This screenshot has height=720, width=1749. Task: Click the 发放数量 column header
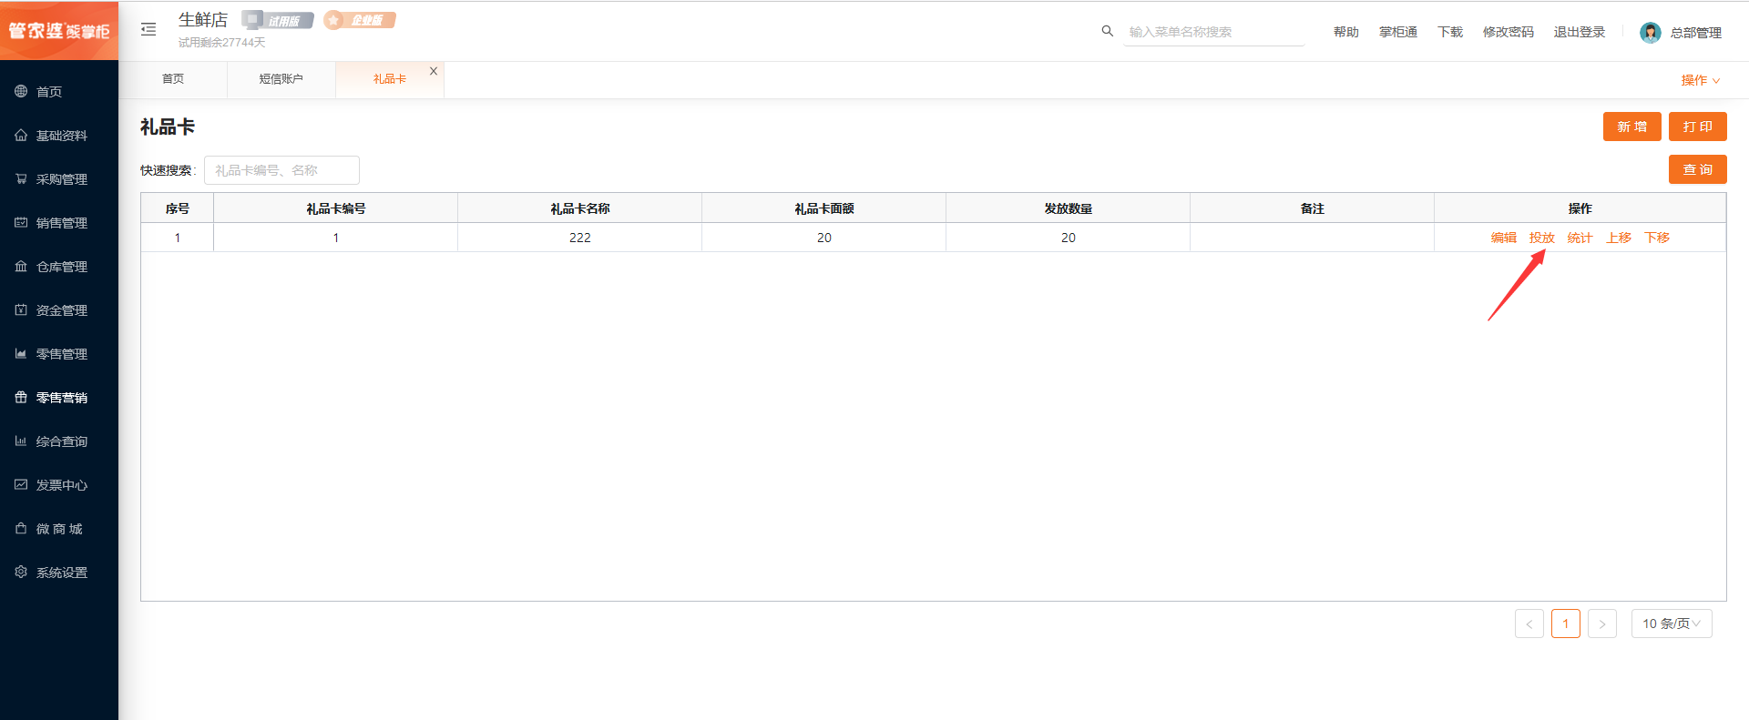tap(1069, 208)
